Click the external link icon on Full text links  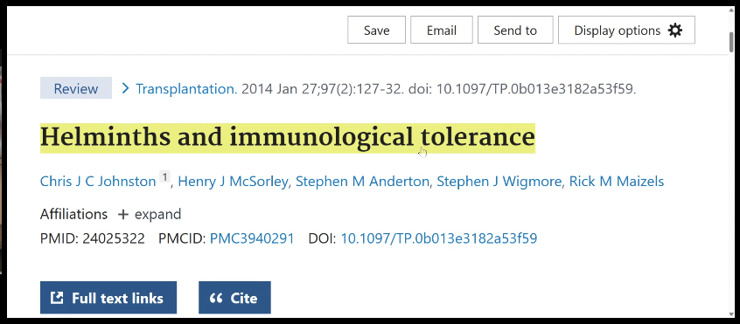57,298
